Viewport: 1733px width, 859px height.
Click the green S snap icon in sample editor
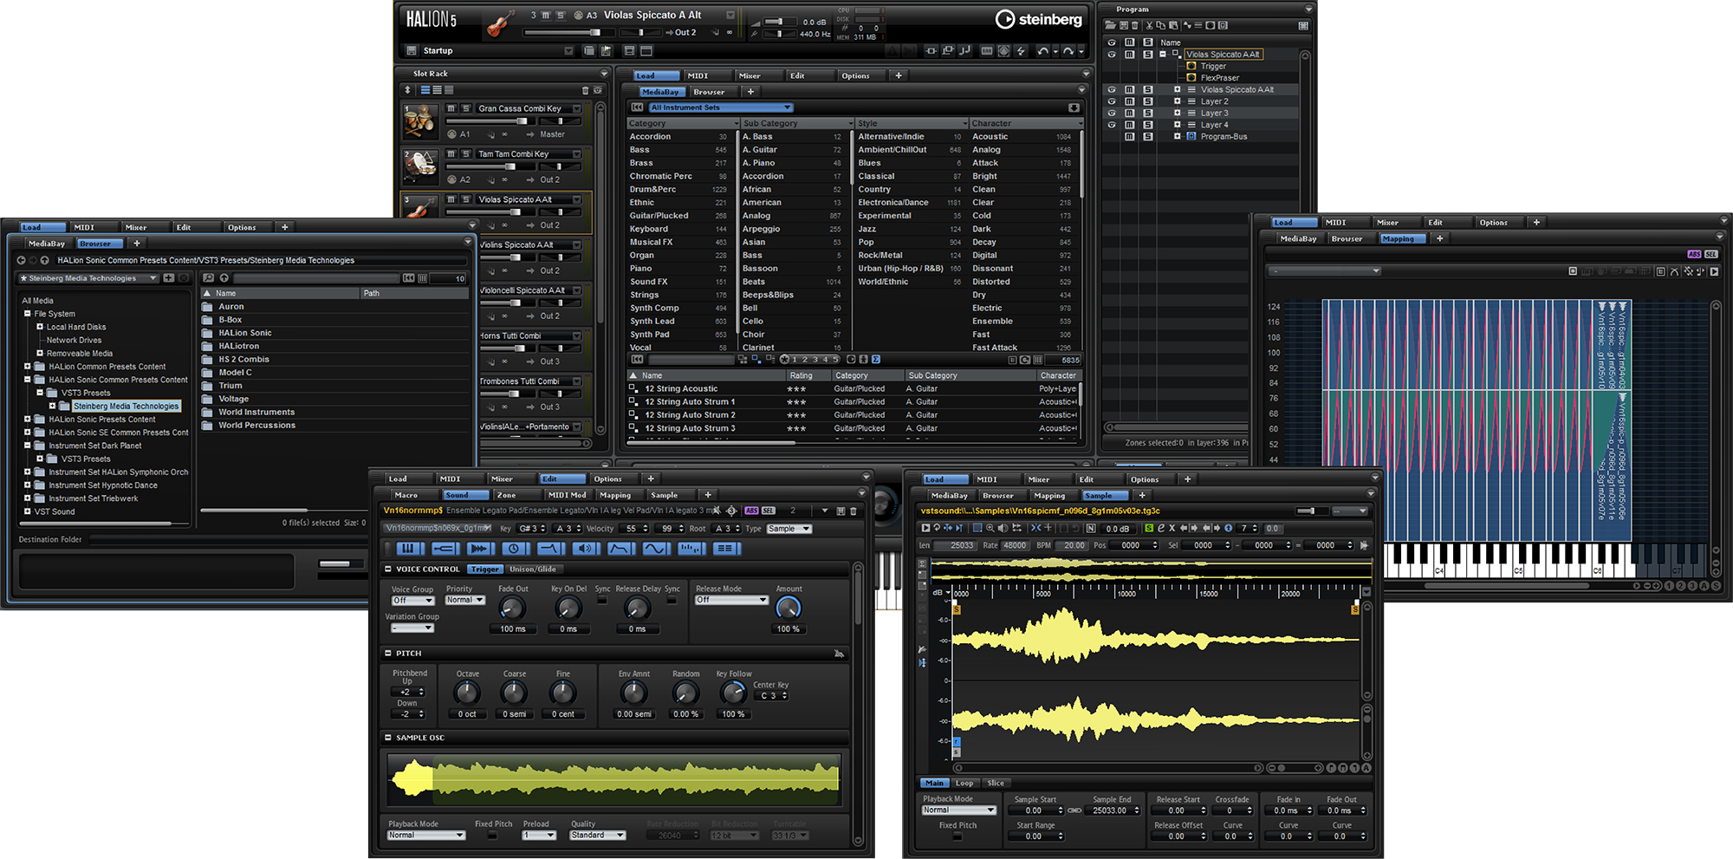pos(1149,528)
